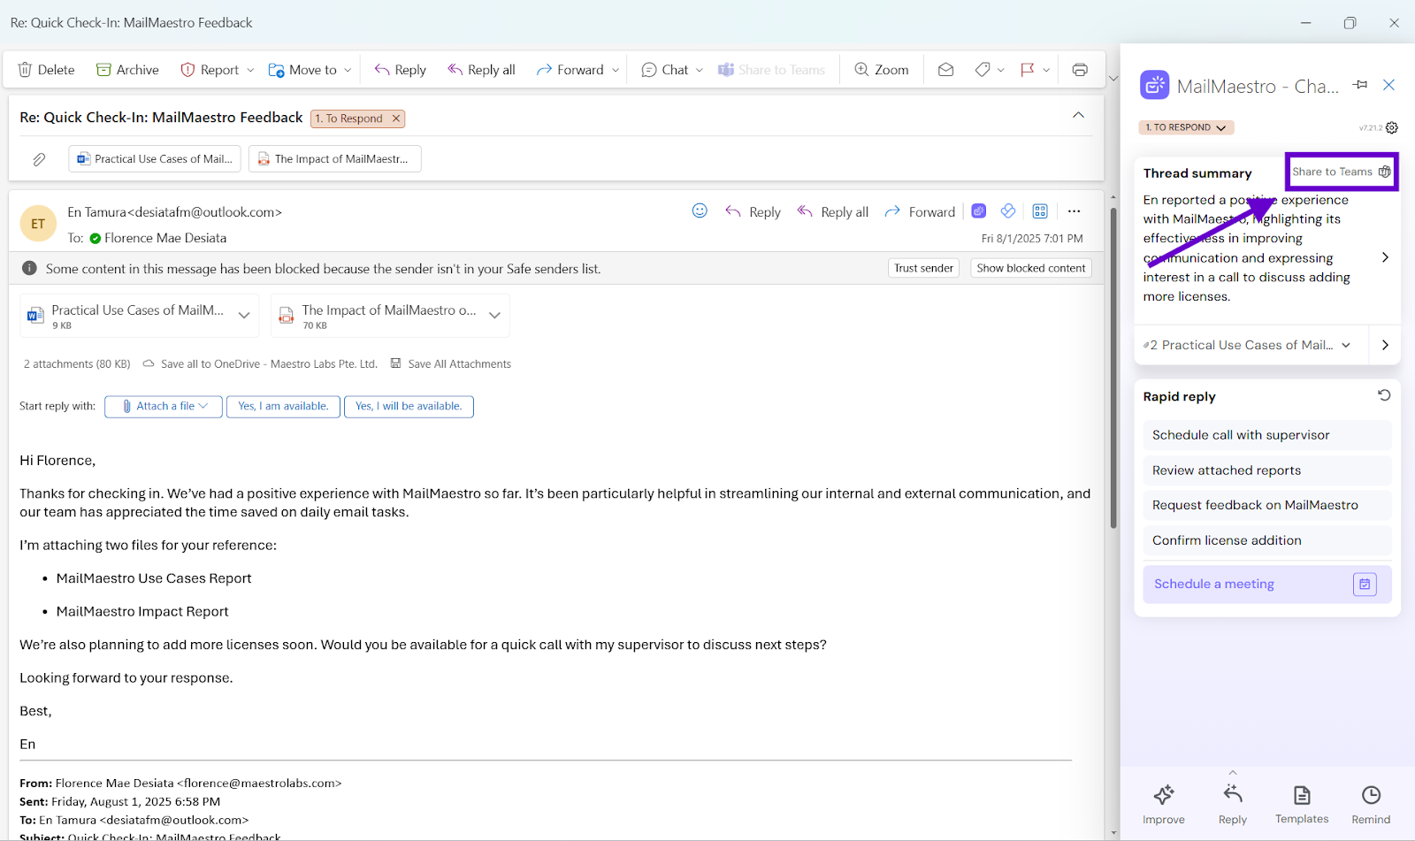The image size is (1415, 841).
Task: Open 'The Impact of MailMaestr...' PDF chip in header
Action: [335, 159]
